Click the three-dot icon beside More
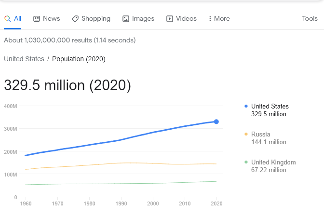Viewport: 324px width, 217px height. point(210,19)
